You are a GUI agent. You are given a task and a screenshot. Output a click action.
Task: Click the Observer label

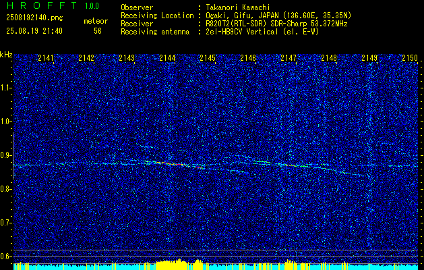pos(137,7)
